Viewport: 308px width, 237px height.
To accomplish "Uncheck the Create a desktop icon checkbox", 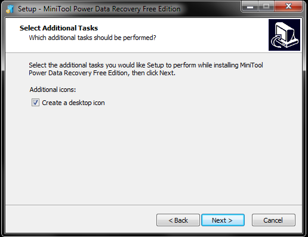I will (x=35, y=103).
